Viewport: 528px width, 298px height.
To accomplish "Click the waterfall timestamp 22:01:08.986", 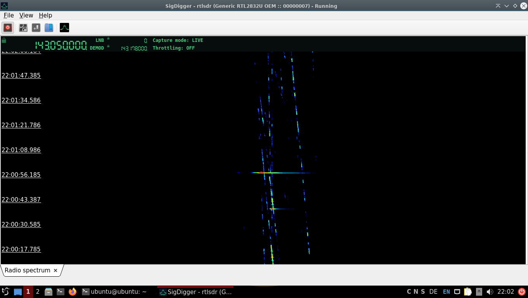I will [x=21, y=150].
